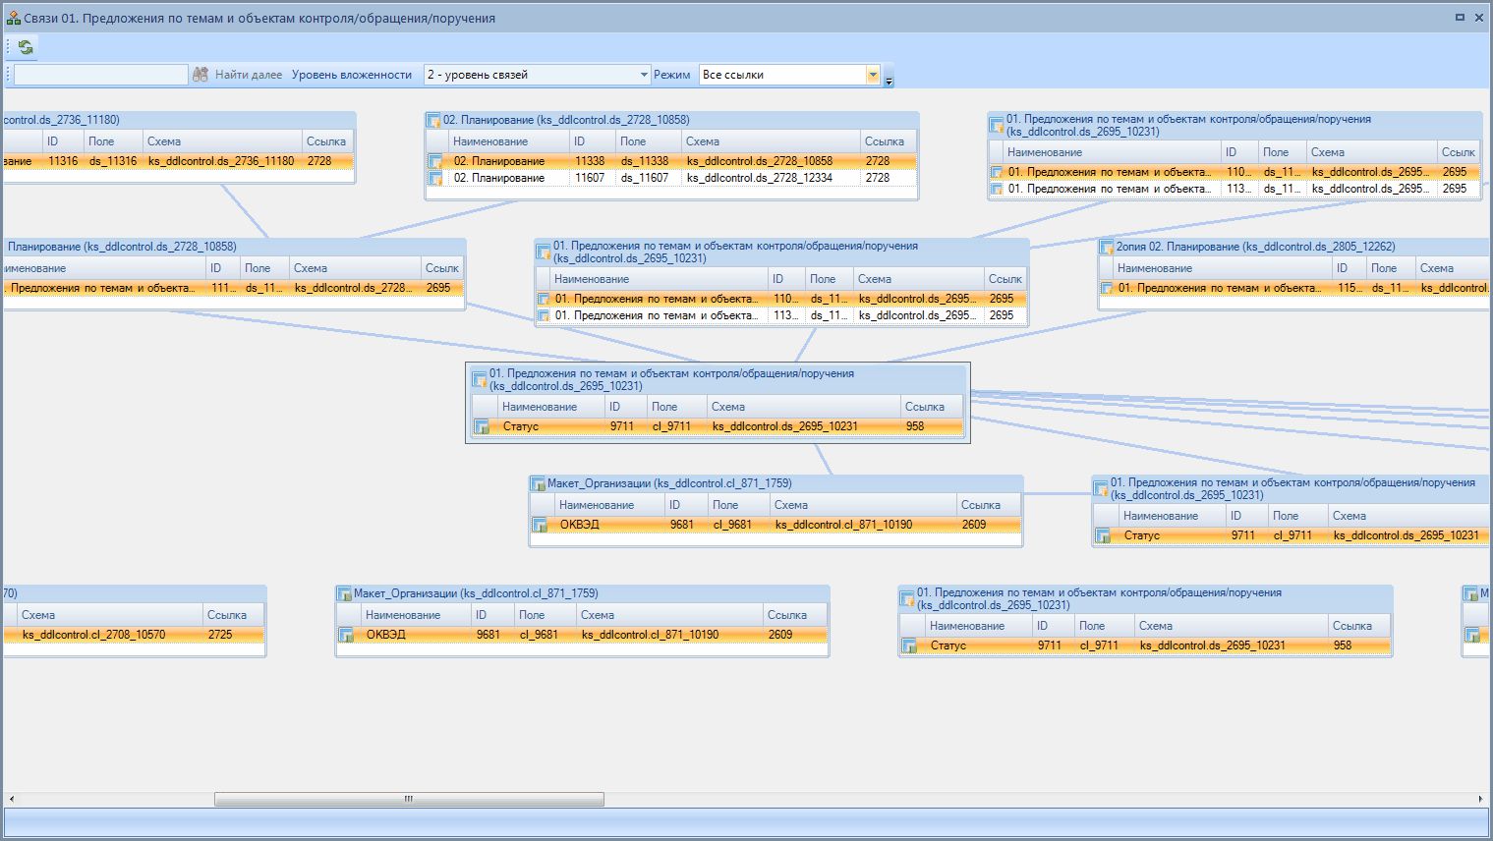
Task: Click the row icon next to ОКВЭД in the middle Макет_Организации node
Action: pyautogui.click(x=540, y=525)
